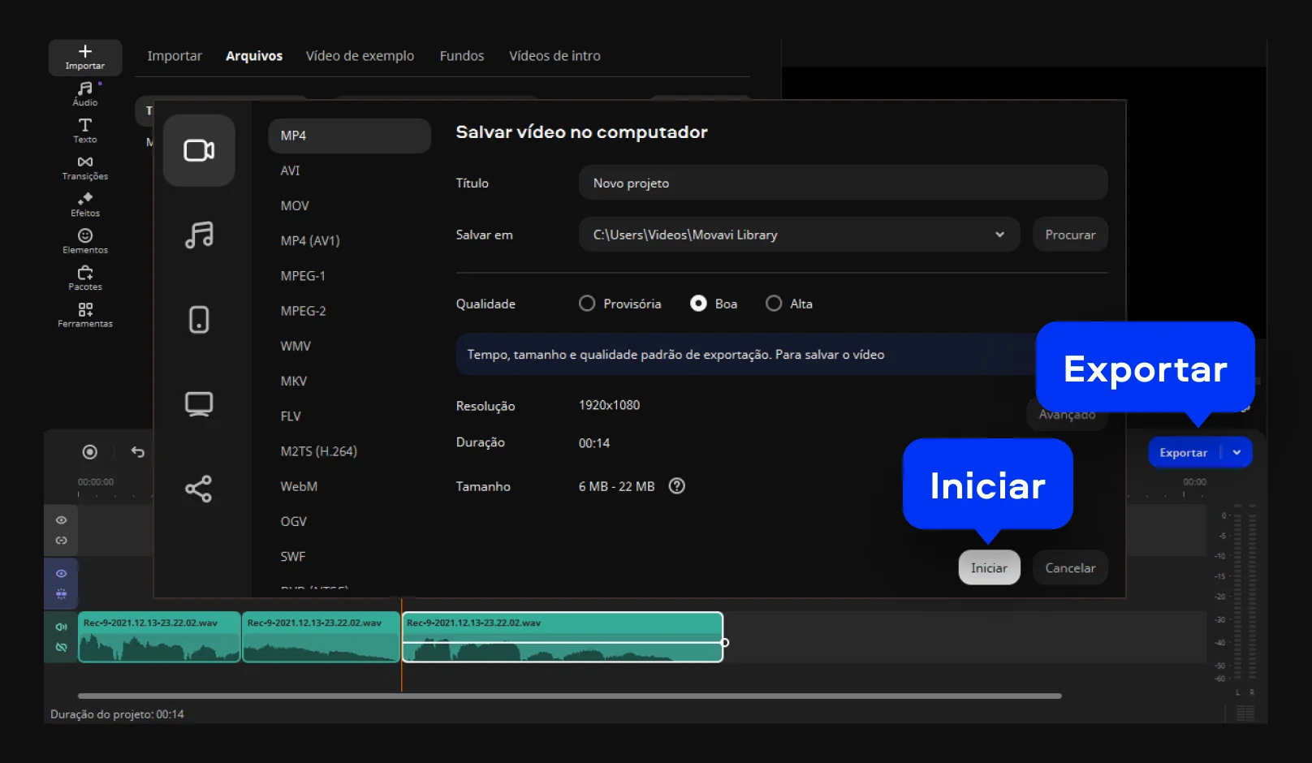Open the Exportar button dropdown arrow
The image size is (1312, 763).
coord(1236,453)
